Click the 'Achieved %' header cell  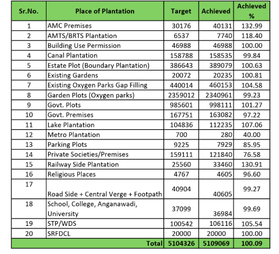pos(251,11)
